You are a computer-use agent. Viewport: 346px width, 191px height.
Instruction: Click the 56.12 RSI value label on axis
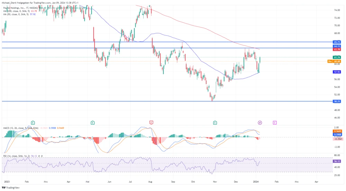337,162
